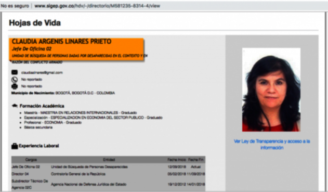
Task: Open Ver Ley de Transparencia link
Action: (272, 145)
